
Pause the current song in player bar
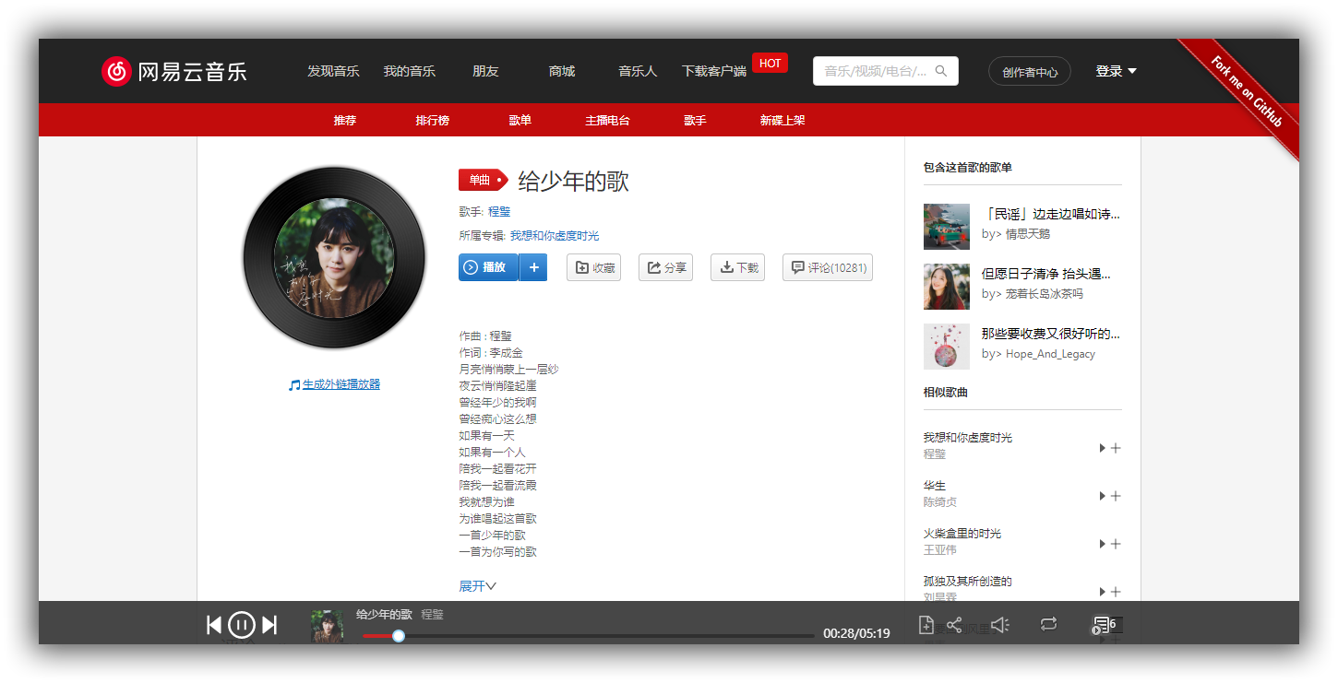tap(242, 625)
